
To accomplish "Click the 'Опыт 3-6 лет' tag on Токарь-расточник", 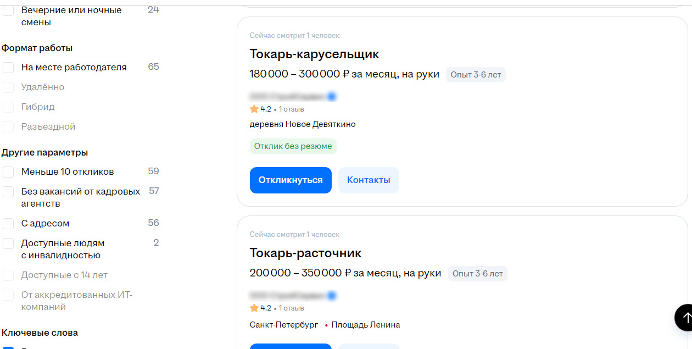I will pos(477,274).
